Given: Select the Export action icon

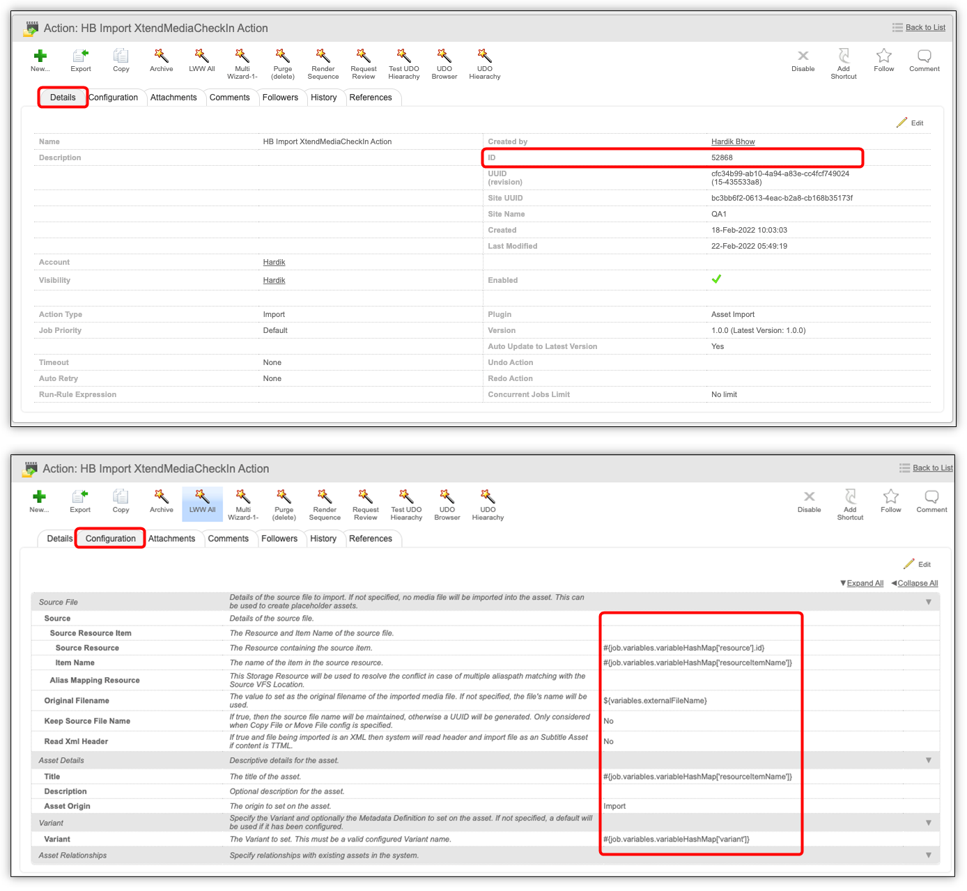Looking at the screenshot, I should click(x=80, y=63).
